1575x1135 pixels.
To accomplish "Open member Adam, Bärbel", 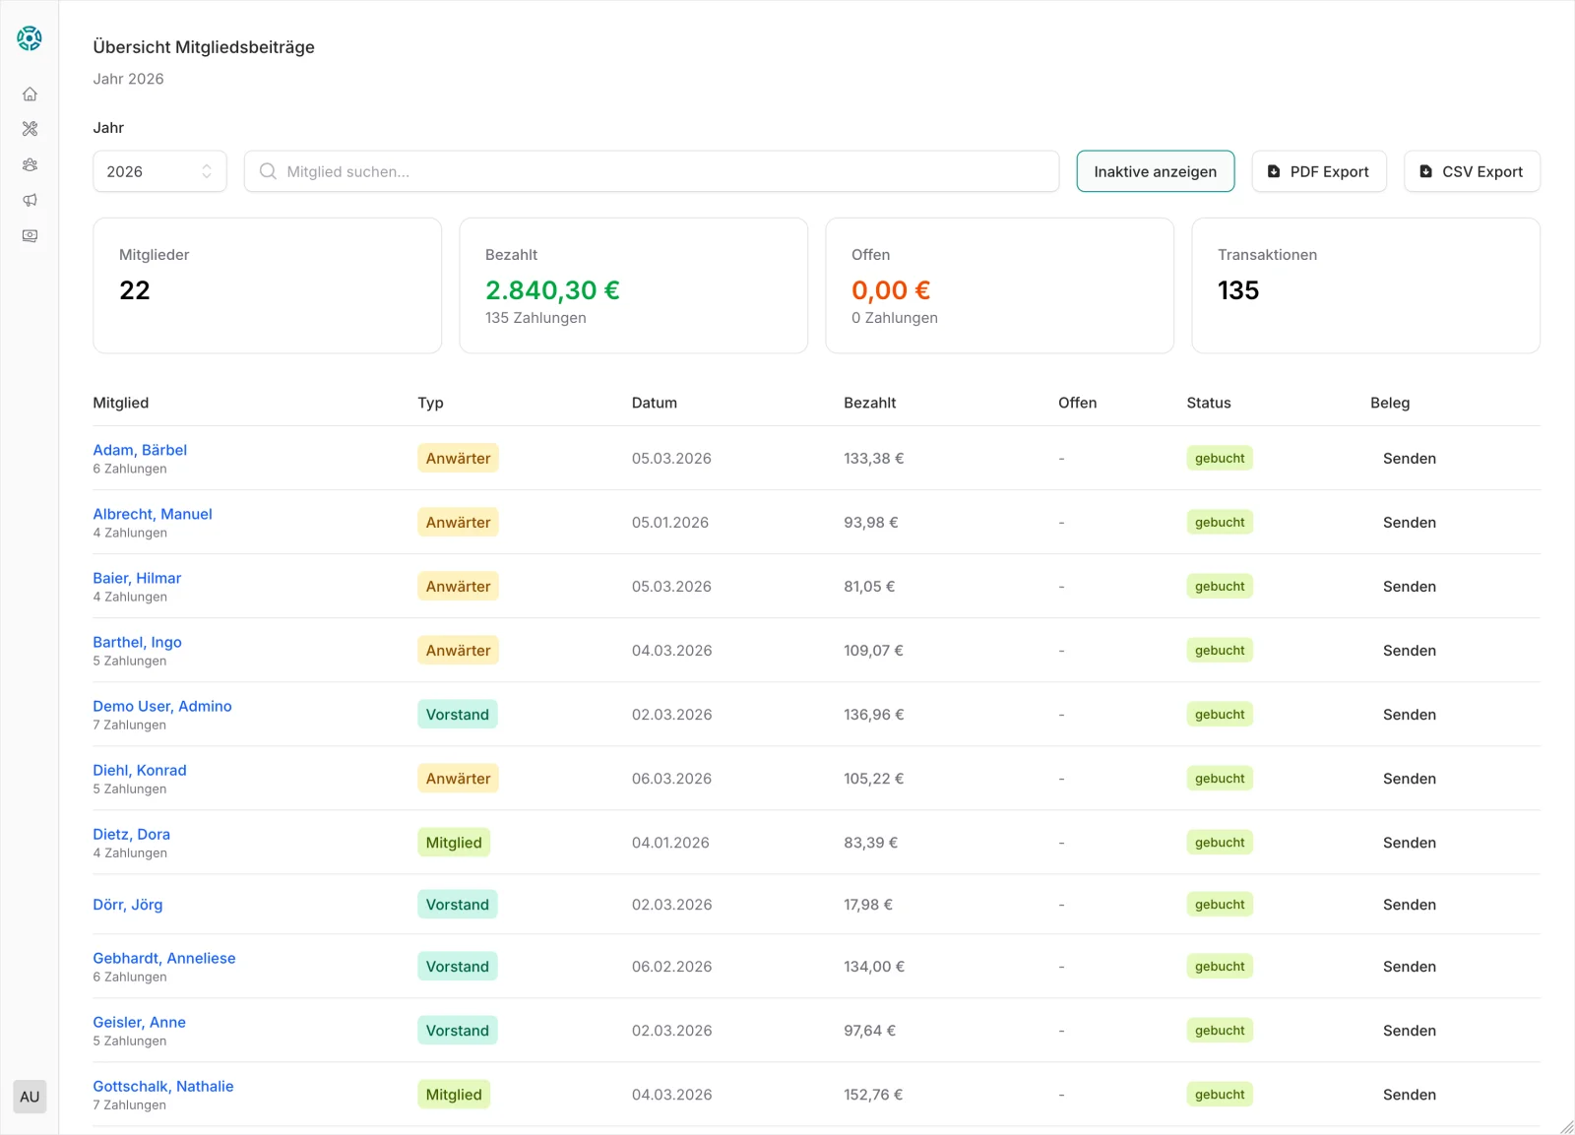I will (140, 450).
